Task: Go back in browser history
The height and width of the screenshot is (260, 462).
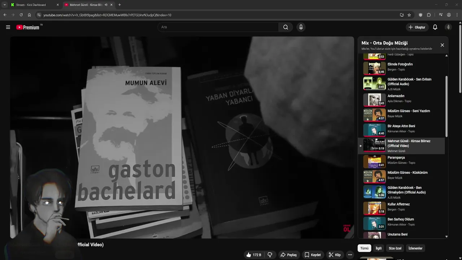Action: click(x=5, y=15)
